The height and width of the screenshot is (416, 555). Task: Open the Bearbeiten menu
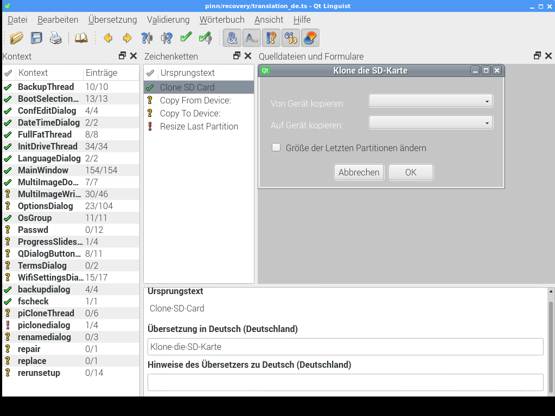[58, 20]
